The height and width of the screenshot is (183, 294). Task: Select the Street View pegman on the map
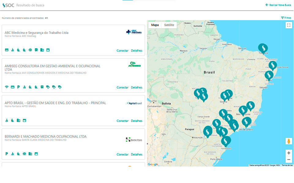(289, 141)
